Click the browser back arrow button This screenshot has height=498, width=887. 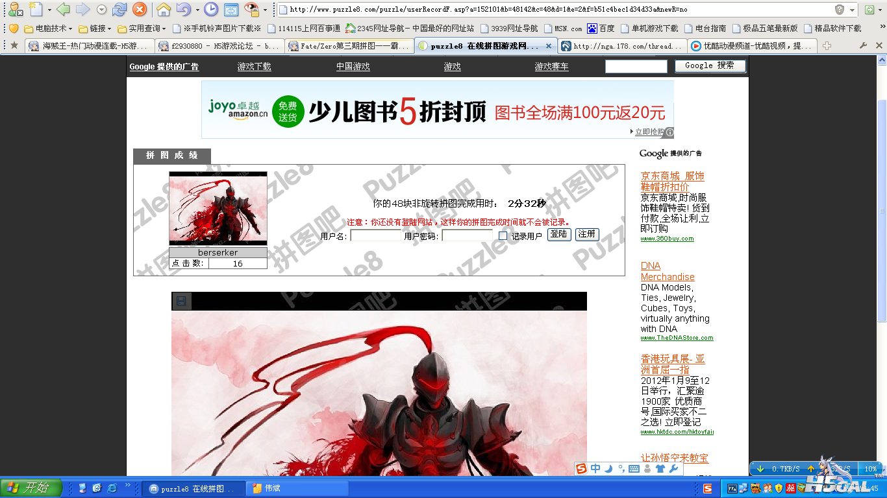click(63, 10)
